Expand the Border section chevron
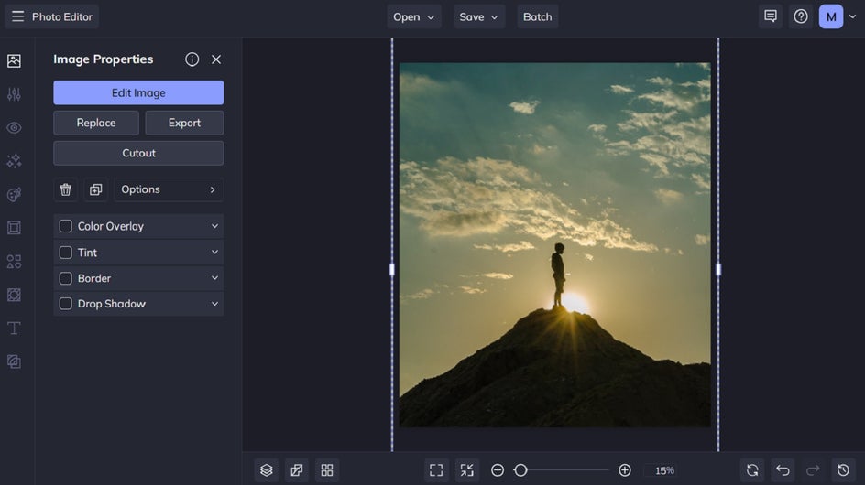This screenshot has height=485, width=865. point(214,278)
